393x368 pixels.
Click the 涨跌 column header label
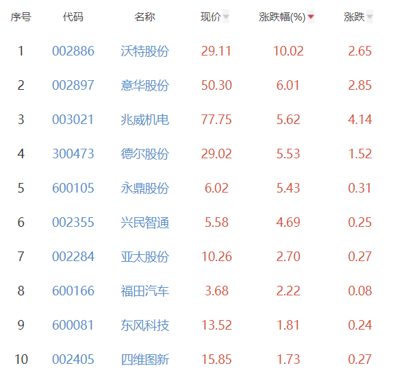354,17
